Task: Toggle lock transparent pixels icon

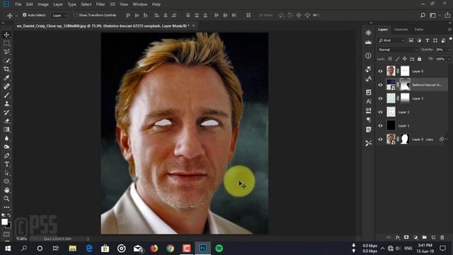Action: 390,59
